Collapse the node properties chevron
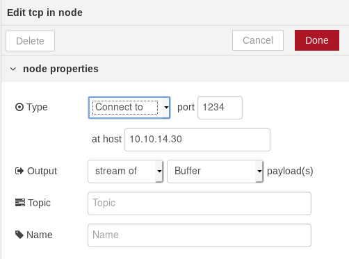 click(13, 69)
